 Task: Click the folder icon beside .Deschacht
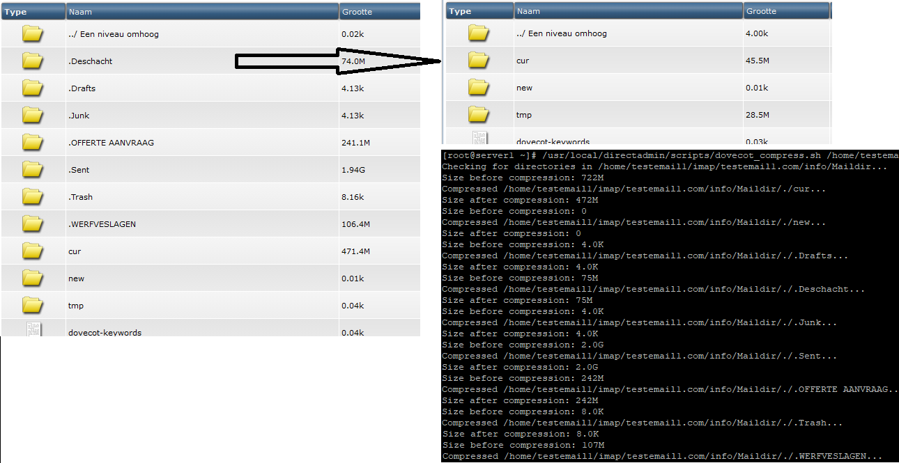click(32, 61)
